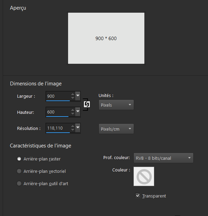Screen dimensions: 208x216
Task: Decrease Largeur with down arrow
Action: 72,98
